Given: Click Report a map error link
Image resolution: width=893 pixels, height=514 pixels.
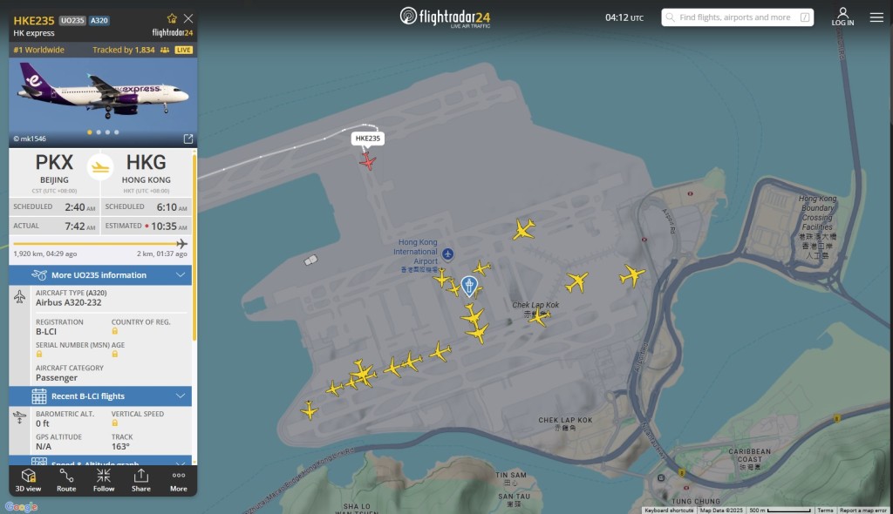Looking at the screenshot, I should point(862,511).
